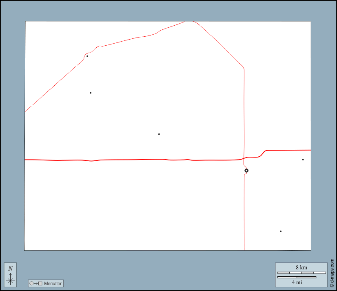
Task: Click the ringed town marker at the crossroads
Action: [246, 171]
